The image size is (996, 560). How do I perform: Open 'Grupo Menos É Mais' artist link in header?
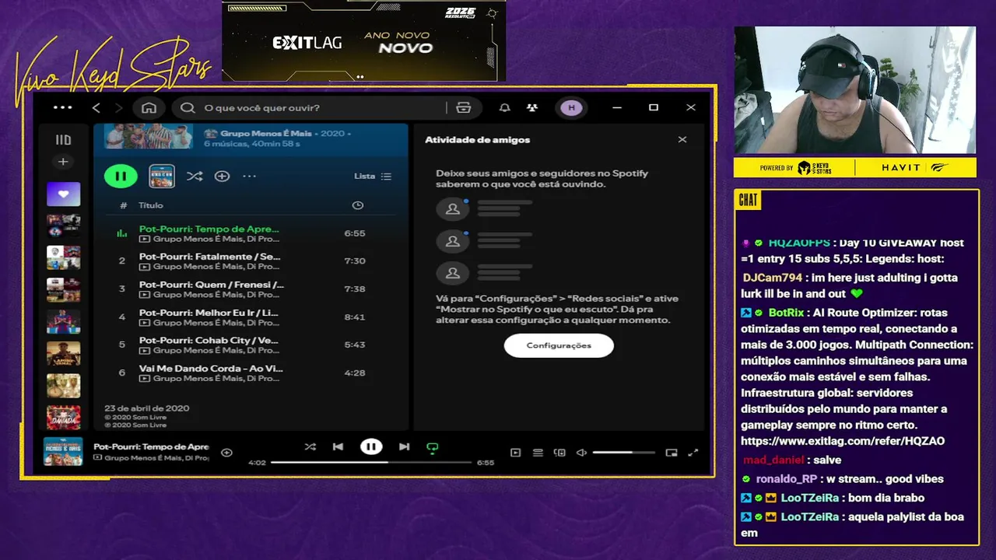265,133
